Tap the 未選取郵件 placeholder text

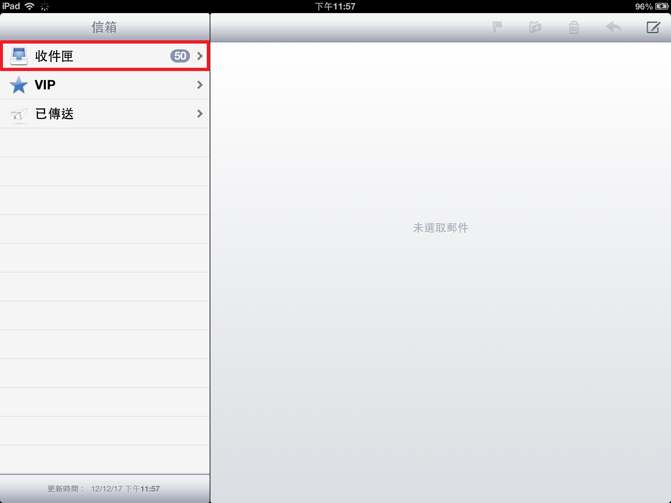pyautogui.click(x=441, y=228)
